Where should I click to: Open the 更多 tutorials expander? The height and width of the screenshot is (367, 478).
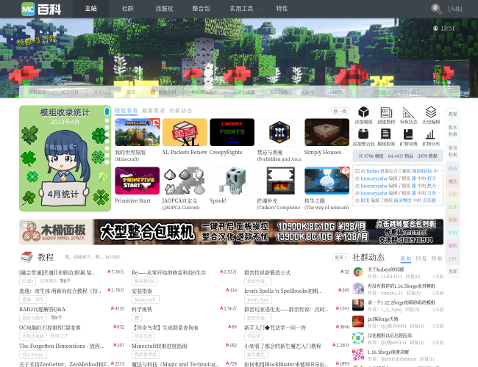click(340, 258)
